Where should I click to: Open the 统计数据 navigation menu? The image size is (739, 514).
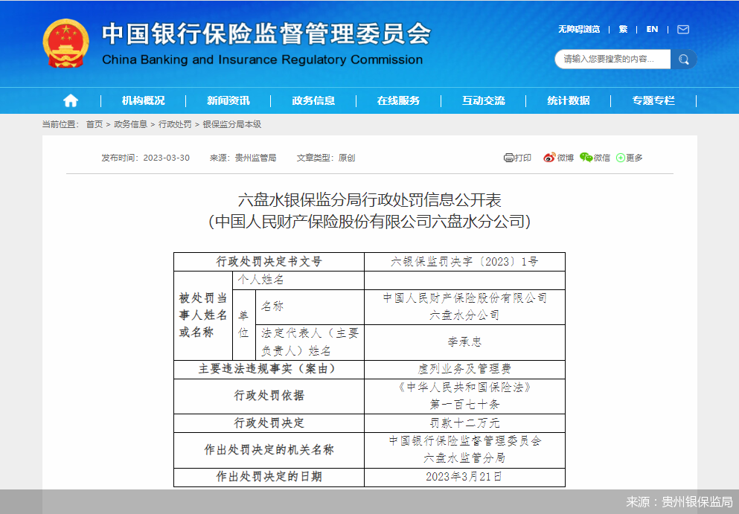click(x=569, y=100)
